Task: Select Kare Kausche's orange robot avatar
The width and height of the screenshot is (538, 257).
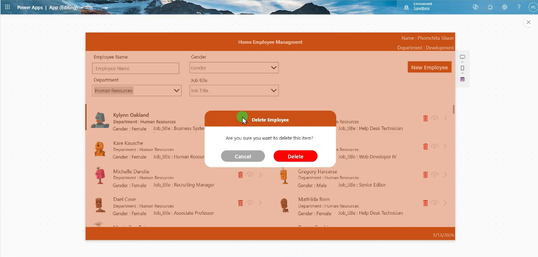Action: 100,149
